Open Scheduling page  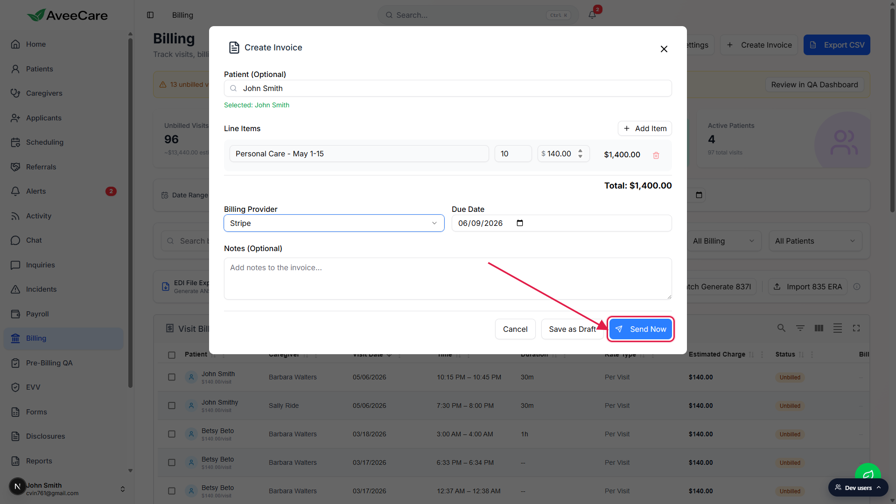(63, 142)
